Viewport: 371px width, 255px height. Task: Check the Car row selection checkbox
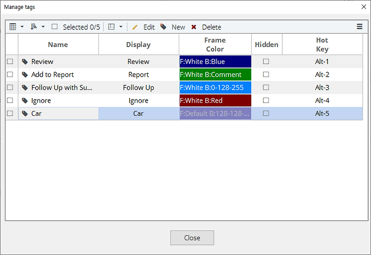click(10, 113)
